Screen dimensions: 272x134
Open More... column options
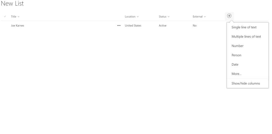236,74
